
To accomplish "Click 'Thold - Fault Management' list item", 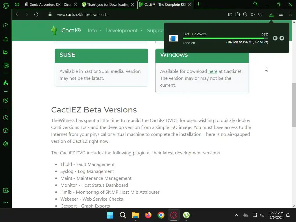I will [x=87, y=164].
